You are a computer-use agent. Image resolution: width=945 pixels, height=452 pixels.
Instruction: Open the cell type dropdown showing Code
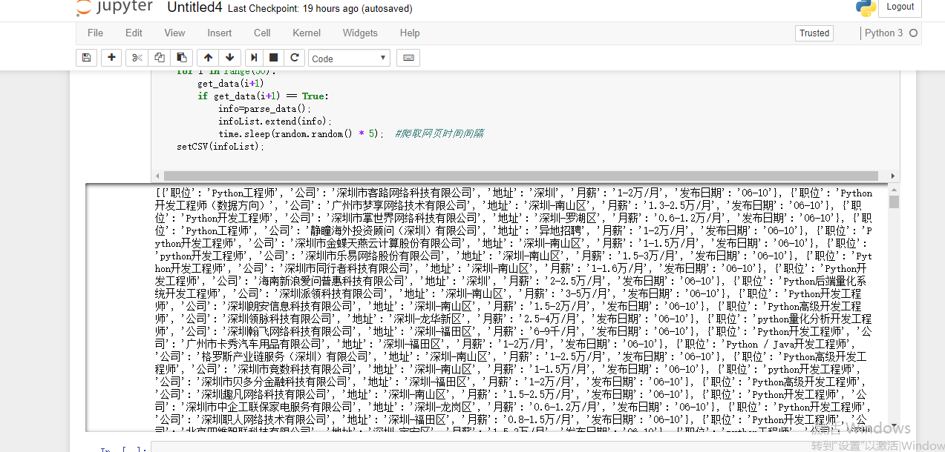click(x=350, y=59)
